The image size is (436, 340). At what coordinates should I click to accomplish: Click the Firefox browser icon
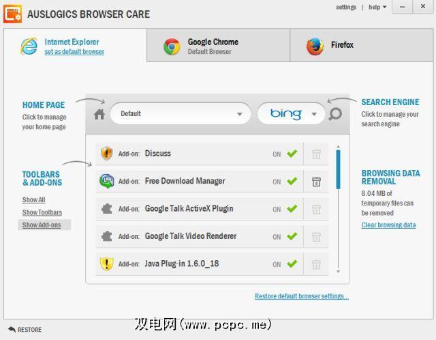click(315, 46)
